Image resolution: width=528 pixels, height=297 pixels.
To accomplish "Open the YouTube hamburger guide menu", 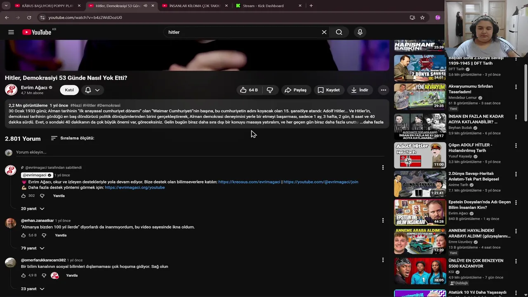I will click(x=11, y=32).
